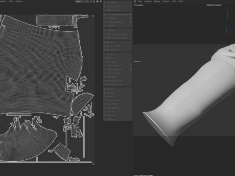This screenshot has height=176, width=235.
Task: Choose Cycle UV CCW
Action: [x=117, y=100]
